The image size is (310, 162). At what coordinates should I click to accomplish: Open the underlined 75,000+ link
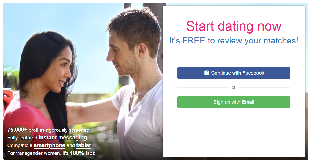point(17,130)
